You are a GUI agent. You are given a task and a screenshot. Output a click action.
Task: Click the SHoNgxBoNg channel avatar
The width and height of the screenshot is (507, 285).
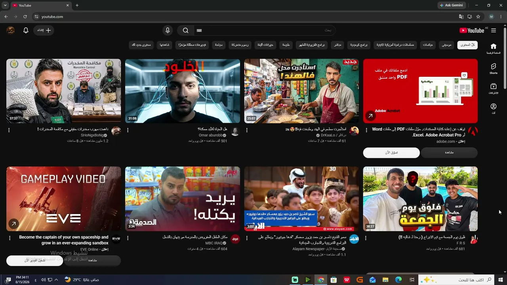116,131
